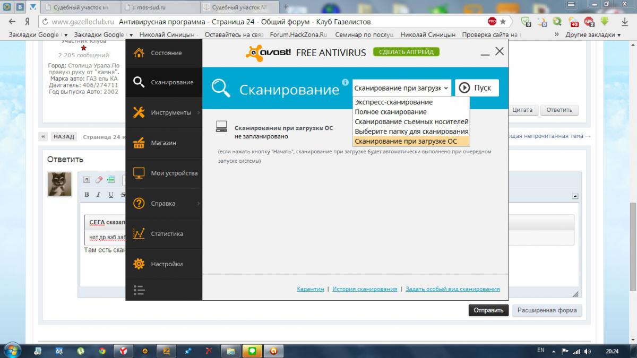The image size is (637, 358).
Task: Open the Chrome icon in the taskbar
Action: point(102,351)
